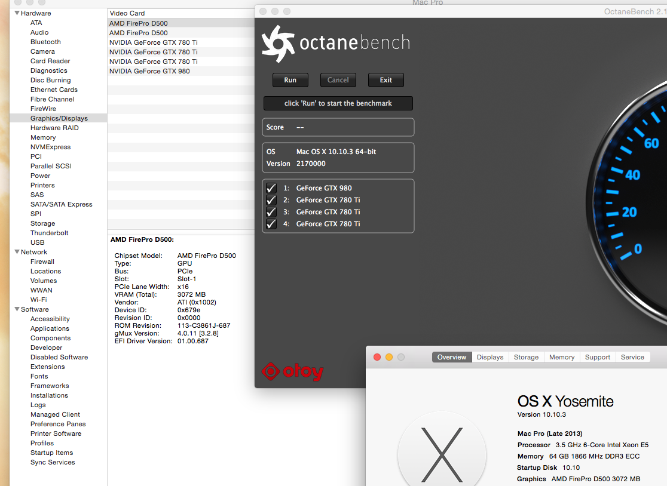Image resolution: width=667 pixels, height=486 pixels.
Task: Select ATA in the Hardware list
Action: (36, 23)
